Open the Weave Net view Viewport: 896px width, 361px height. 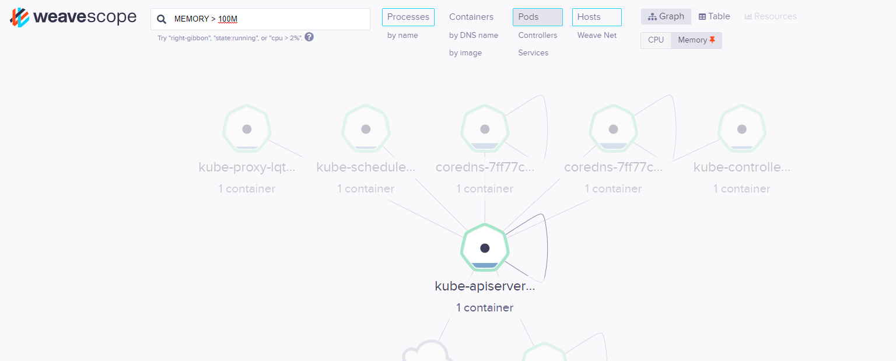click(597, 35)
